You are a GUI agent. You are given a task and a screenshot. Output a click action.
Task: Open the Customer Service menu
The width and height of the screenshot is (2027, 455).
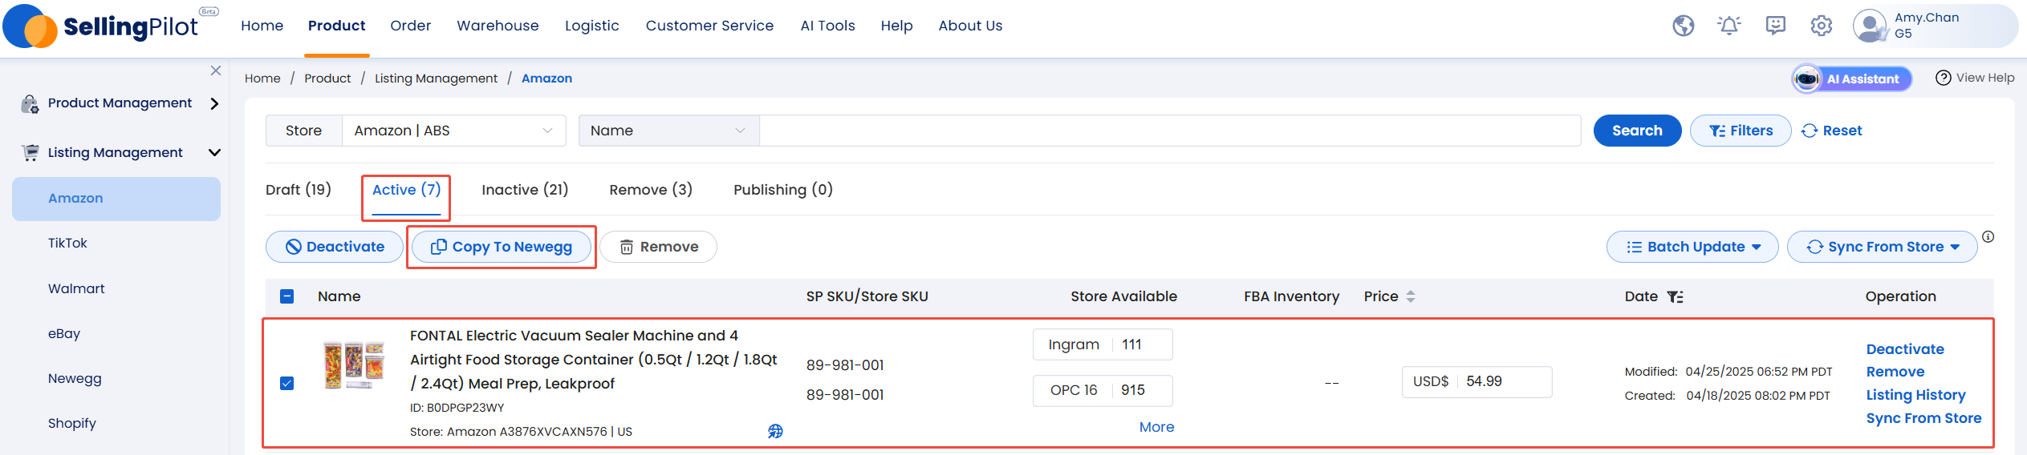pos(709,26)
